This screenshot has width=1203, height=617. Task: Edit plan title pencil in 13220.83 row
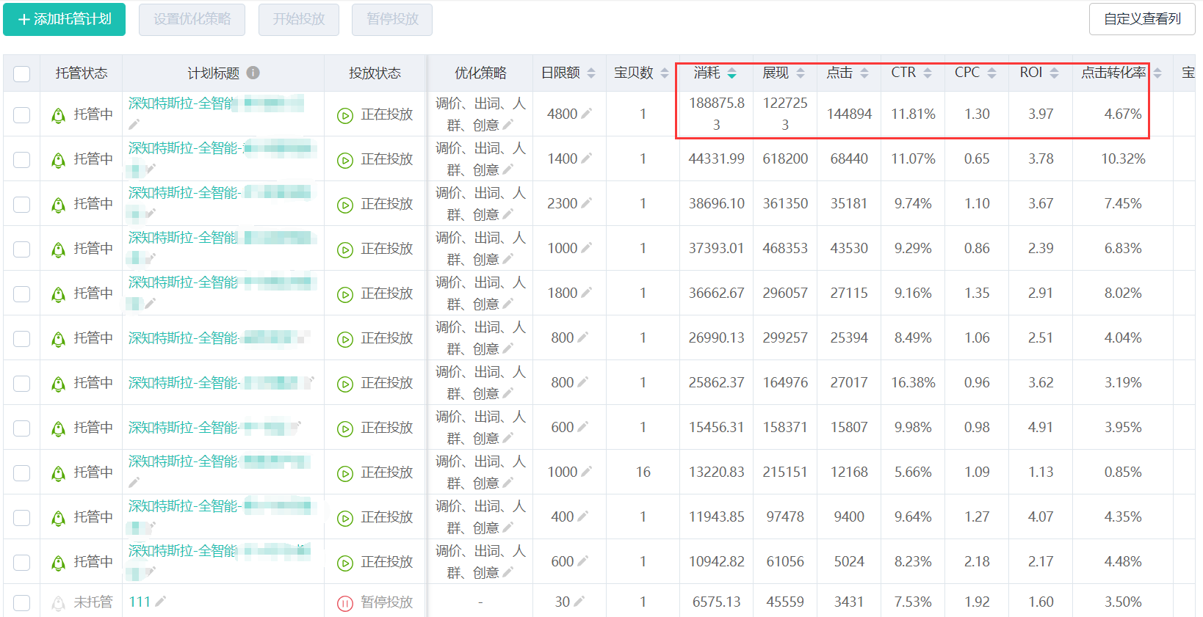pyautogui.click(x=134, y=483)
